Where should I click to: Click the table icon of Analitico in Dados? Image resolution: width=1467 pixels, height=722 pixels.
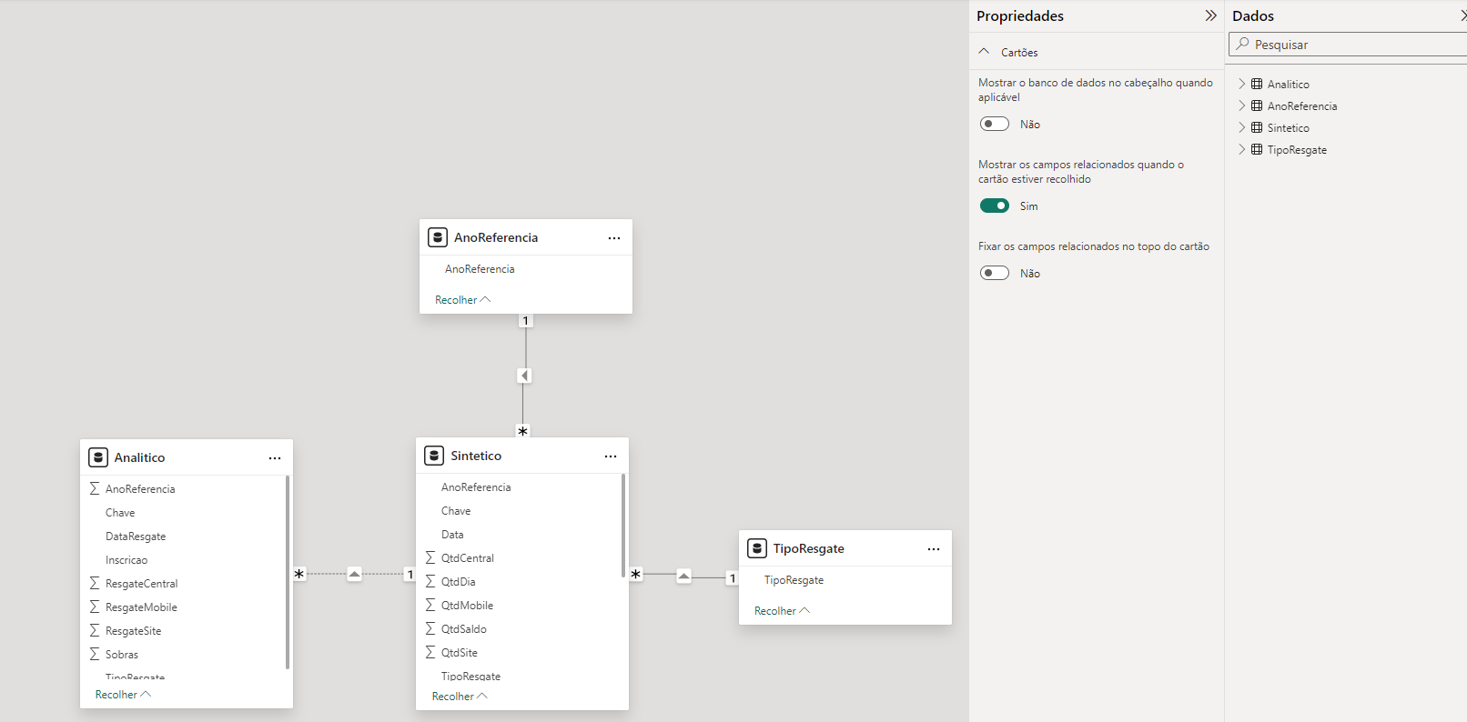pyautogui.click(x=1257, y=84)
